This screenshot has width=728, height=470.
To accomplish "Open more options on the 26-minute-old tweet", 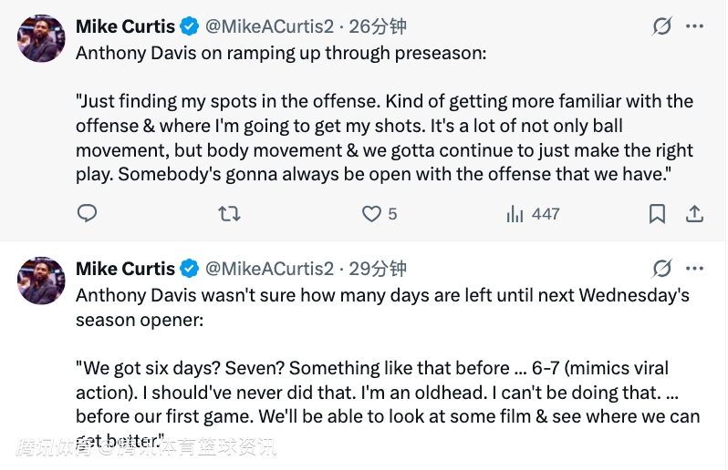I will (x=695, y=26).
